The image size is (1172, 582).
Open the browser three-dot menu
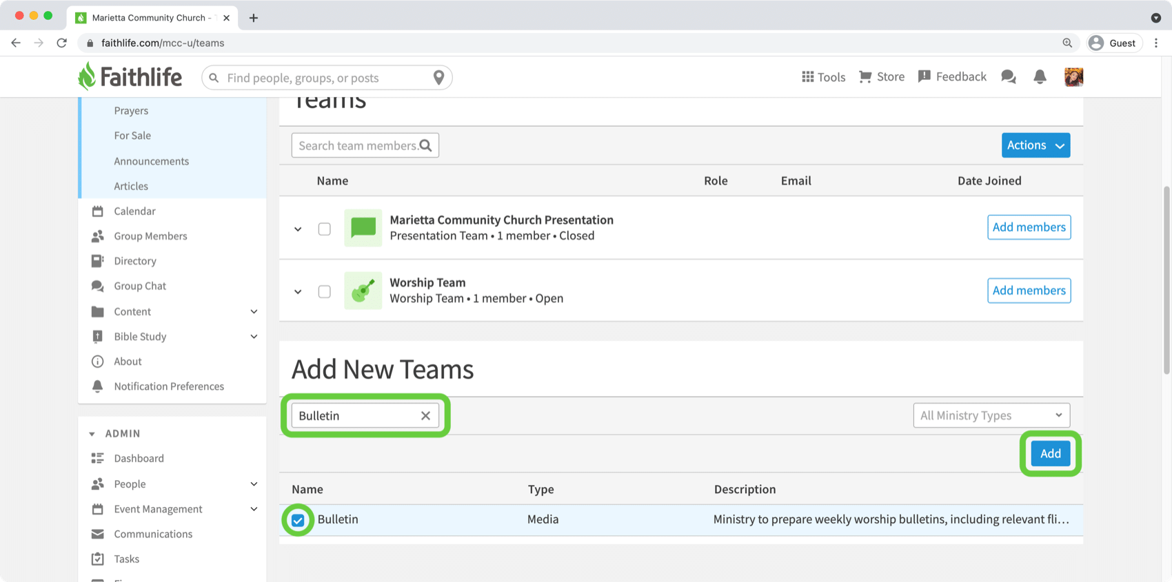click(x=1156, y=43)
